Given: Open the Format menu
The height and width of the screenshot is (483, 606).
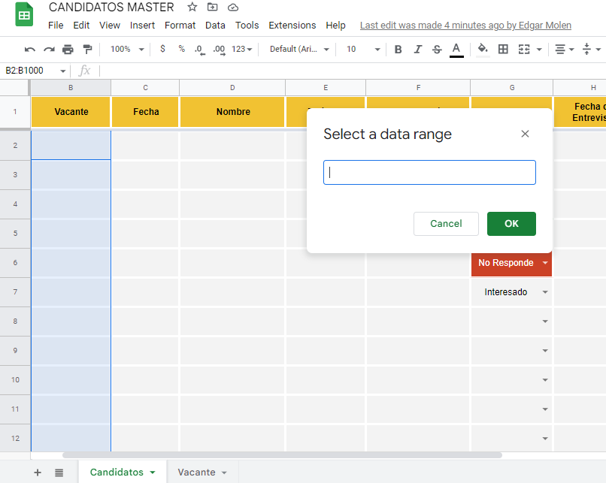Looking at the screenshot, I should pyautogui.click(x=180, y=26).
